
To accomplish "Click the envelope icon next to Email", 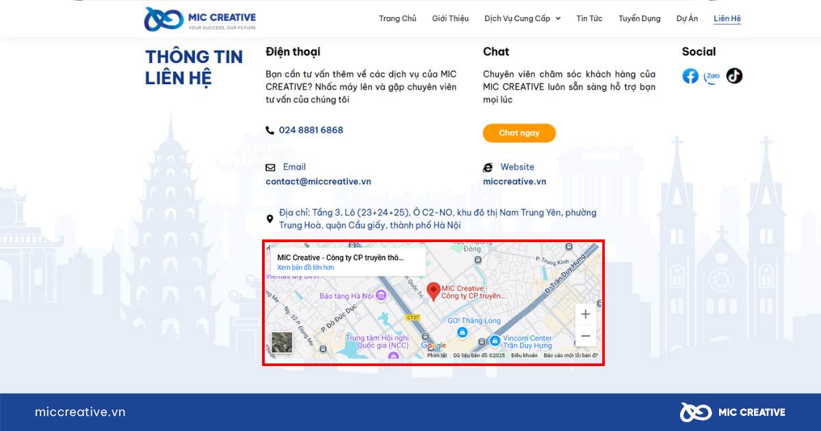I will [x=270, y=168].
